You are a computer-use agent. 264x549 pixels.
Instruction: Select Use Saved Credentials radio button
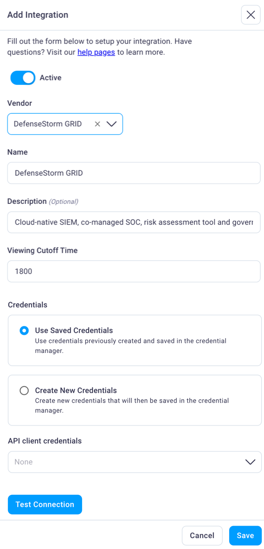[x=24, y=331]
